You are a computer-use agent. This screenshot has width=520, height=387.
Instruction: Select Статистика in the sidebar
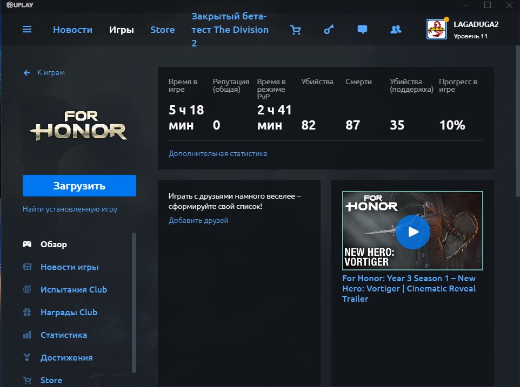[64, 335]
